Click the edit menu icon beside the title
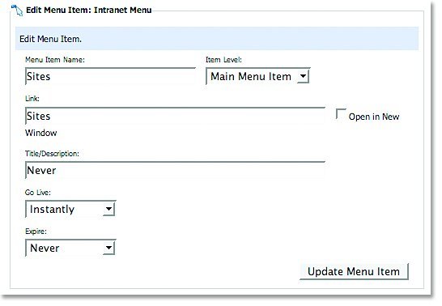Viewport: 442px width, 306px height. tap(17, 10)
